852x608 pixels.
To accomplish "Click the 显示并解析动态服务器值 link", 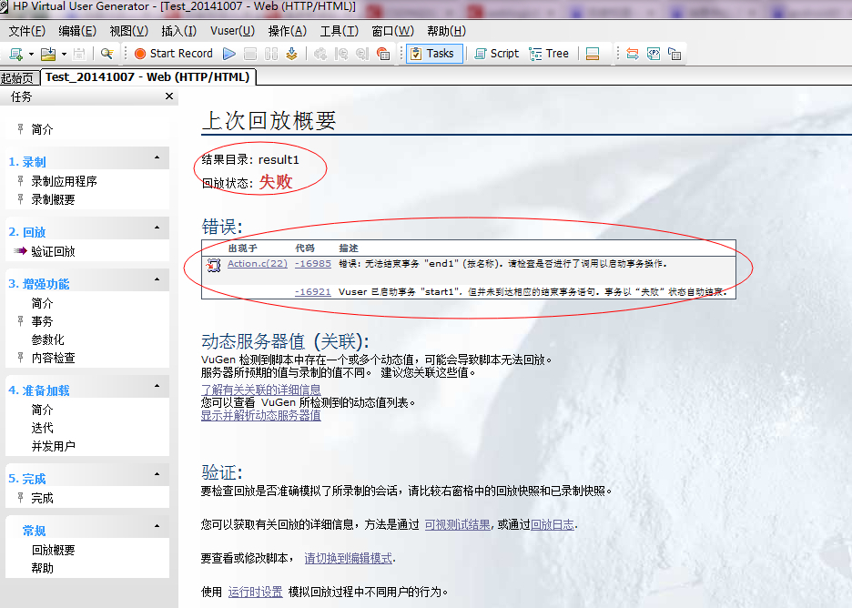I will [x=261, y=416].
